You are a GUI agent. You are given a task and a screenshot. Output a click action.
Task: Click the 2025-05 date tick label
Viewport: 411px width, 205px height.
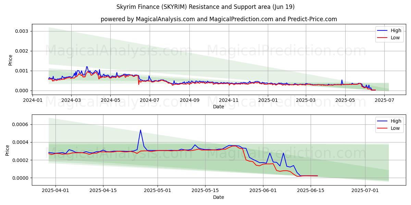pyautogui.click(x=345, y=100)
